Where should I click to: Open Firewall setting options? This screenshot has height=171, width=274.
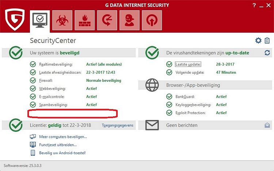47,81
